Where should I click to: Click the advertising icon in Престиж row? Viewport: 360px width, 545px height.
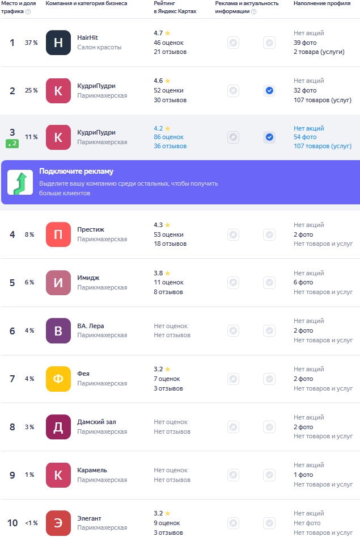tap(233, 234)
